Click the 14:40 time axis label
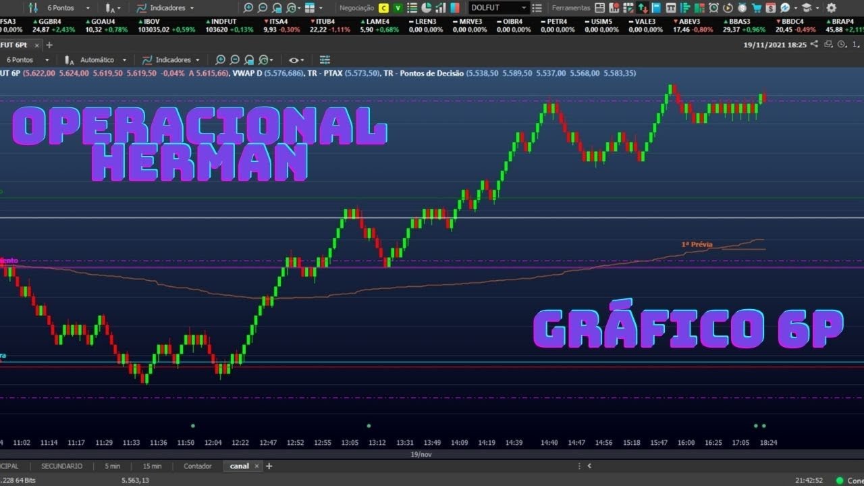This screenshot has height=486, width=864. point(549,443)
